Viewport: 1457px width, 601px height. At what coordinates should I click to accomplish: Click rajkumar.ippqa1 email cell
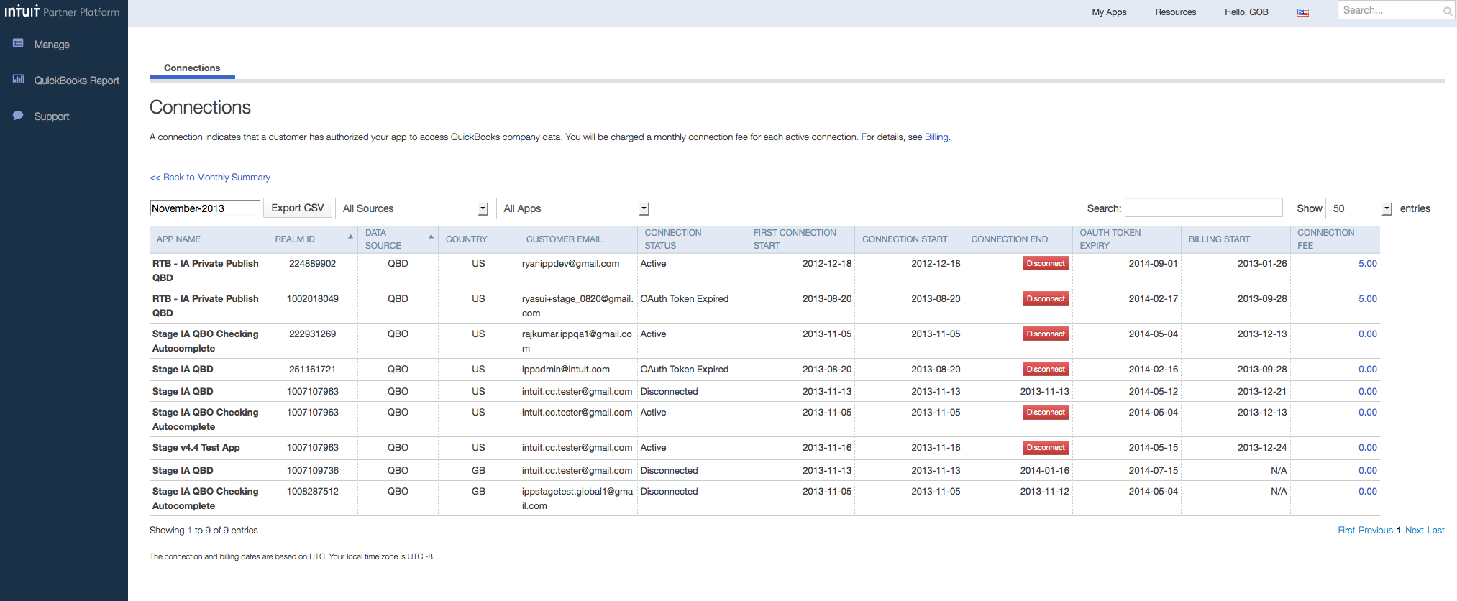[x=577, y=341]
